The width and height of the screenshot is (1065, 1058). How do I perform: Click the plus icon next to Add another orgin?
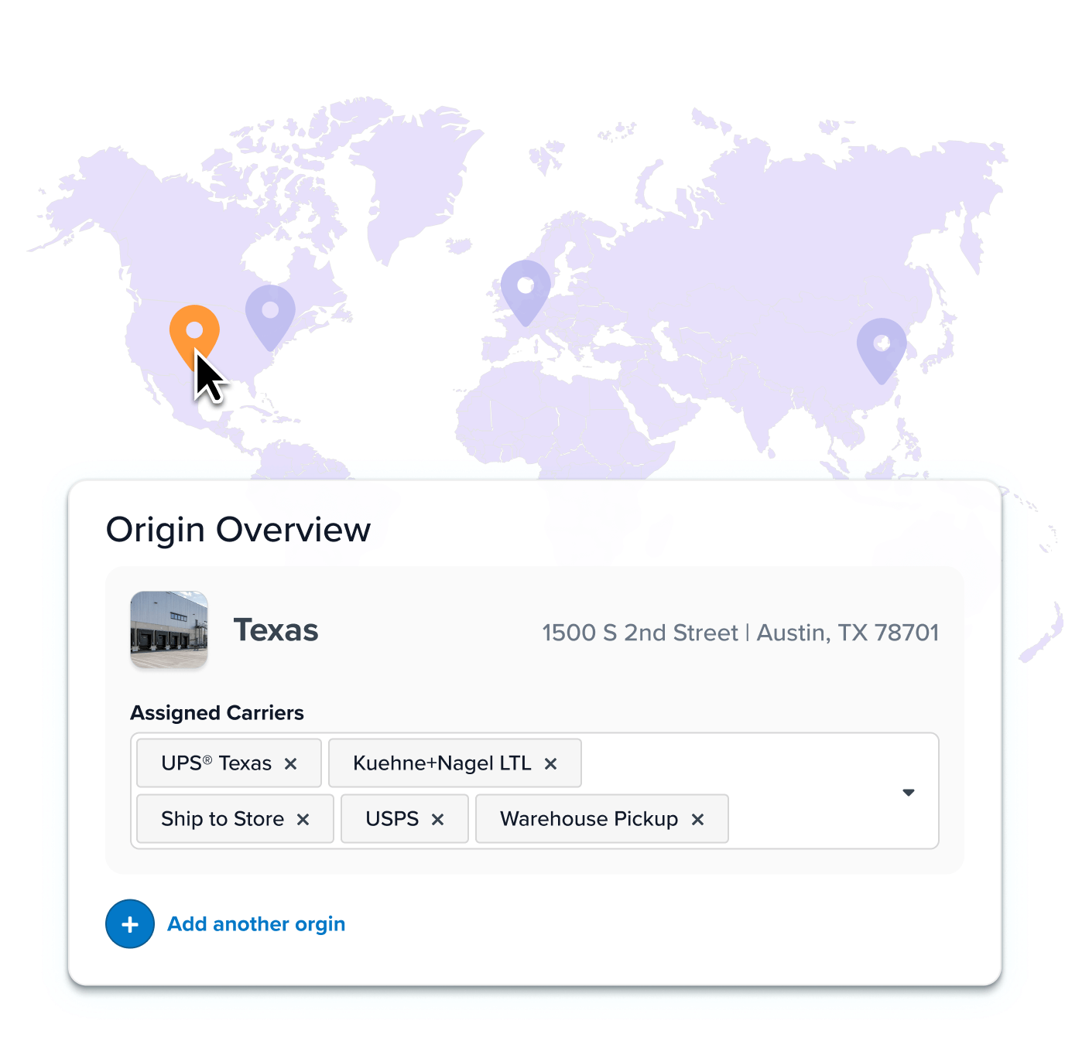129,923
